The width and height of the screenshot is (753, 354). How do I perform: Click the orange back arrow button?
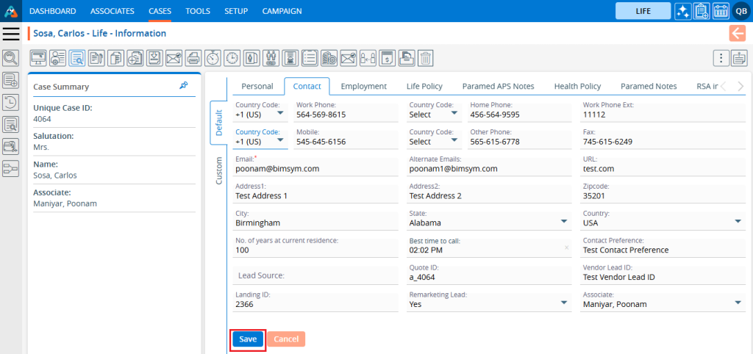tap(737, 33)
